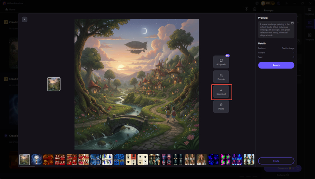Click the trash Delete icon beside image
315x179 pixels.
[221, 106]
